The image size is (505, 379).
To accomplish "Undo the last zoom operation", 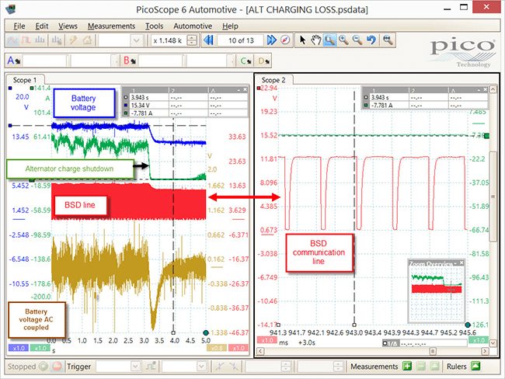I will (x=371, y=40).
